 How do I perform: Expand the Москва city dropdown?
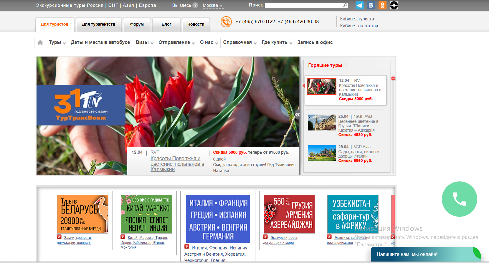point(212,5)
